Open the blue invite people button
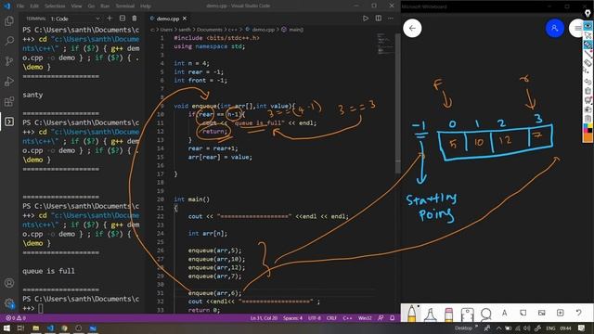This screenshot has height=334, width=594. (x=555, y=28)
